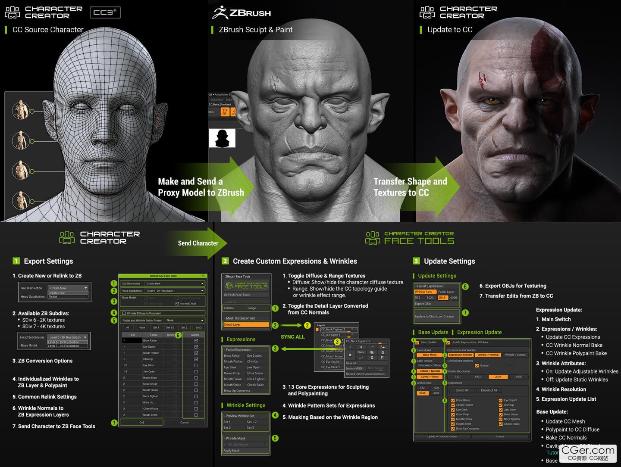Collapse the Preview Wrinkle Set section header

click(x=239, y=416)
